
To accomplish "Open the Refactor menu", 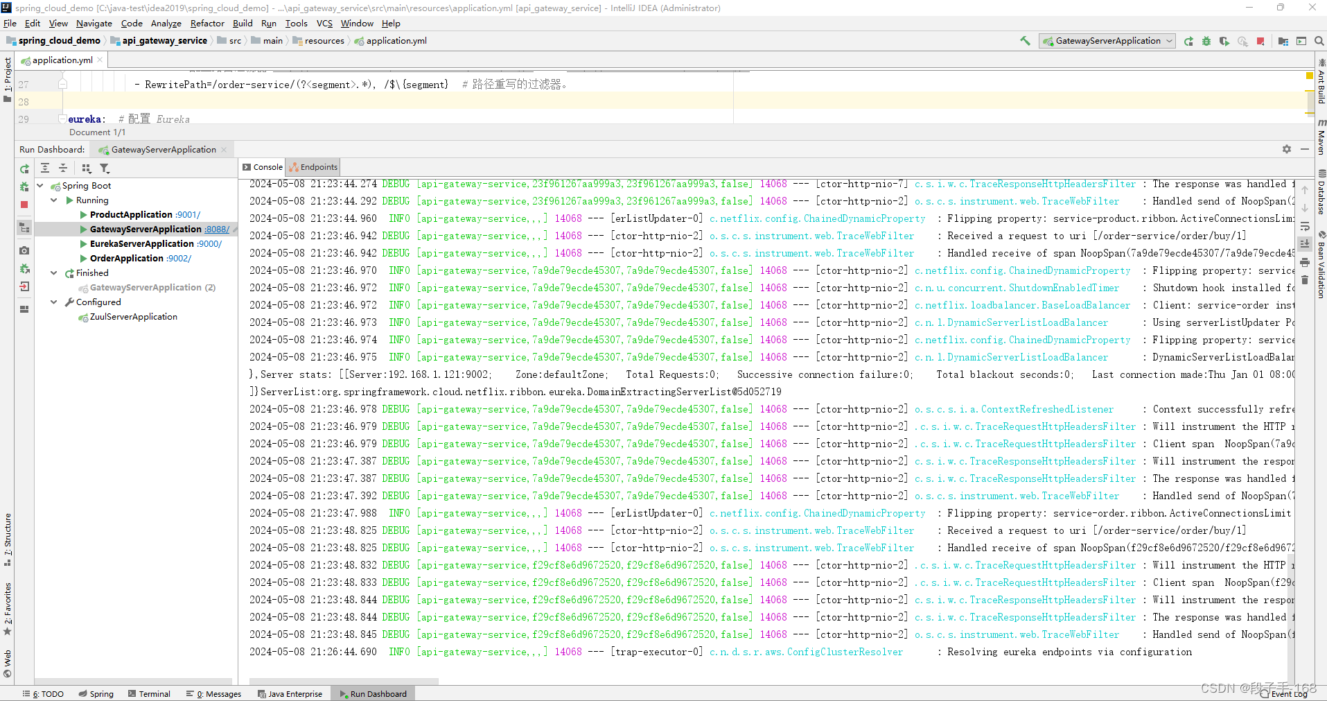I will click(207, 23).
